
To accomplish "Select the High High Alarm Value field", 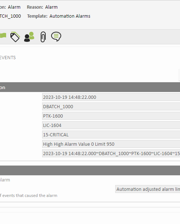I will [111, 144].
